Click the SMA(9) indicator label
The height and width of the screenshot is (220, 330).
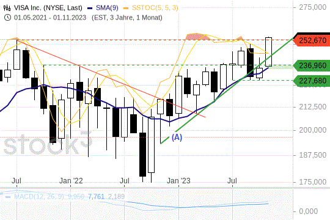click(x=107, y=8)
